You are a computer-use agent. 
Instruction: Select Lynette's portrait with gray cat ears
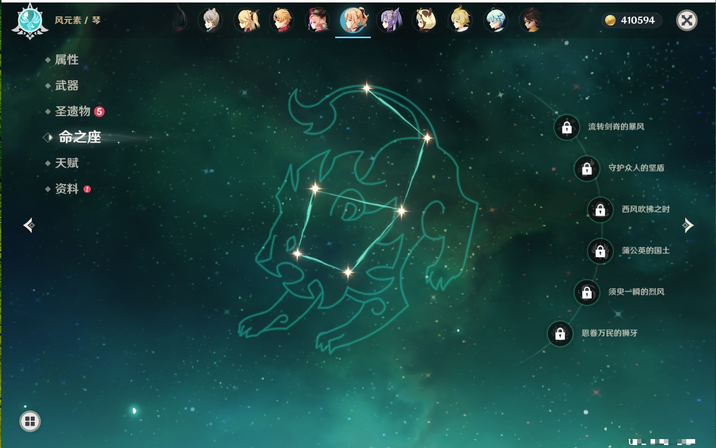pyautogui.click(x=211, y=21)
